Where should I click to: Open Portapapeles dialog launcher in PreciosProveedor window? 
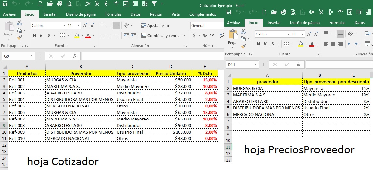pyautogui.click(x=250, y=54)
